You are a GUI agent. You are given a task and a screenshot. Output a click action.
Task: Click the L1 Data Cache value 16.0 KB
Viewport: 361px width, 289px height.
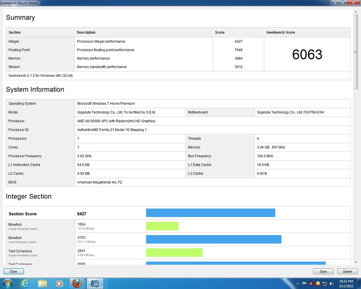tap(263, 165)
